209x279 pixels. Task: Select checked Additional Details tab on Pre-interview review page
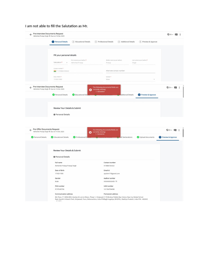tap(125, 95)
